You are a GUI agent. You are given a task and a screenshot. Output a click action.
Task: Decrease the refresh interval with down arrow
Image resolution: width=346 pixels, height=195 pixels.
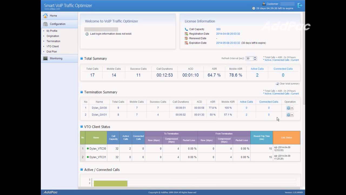pos(255,60)
